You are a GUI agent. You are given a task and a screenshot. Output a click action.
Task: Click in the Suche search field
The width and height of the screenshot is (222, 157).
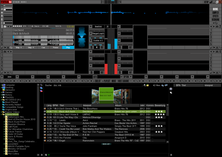(x=97, y=86)
